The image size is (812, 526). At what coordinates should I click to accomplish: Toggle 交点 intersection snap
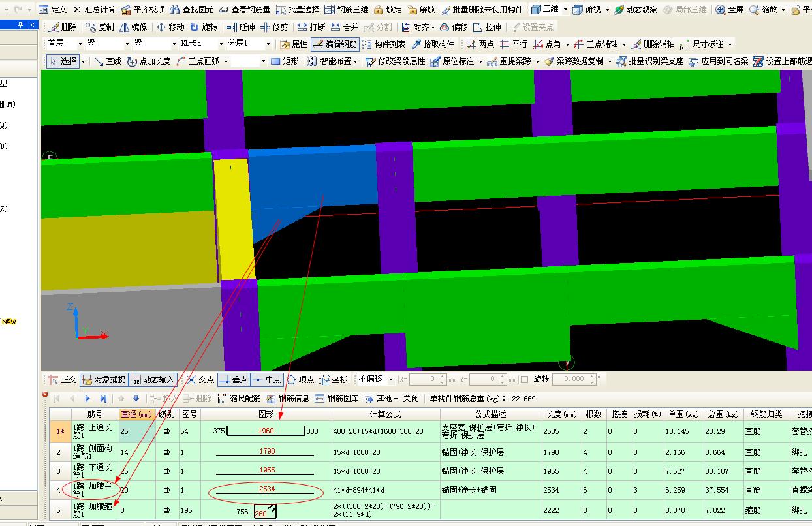(200, 379)
